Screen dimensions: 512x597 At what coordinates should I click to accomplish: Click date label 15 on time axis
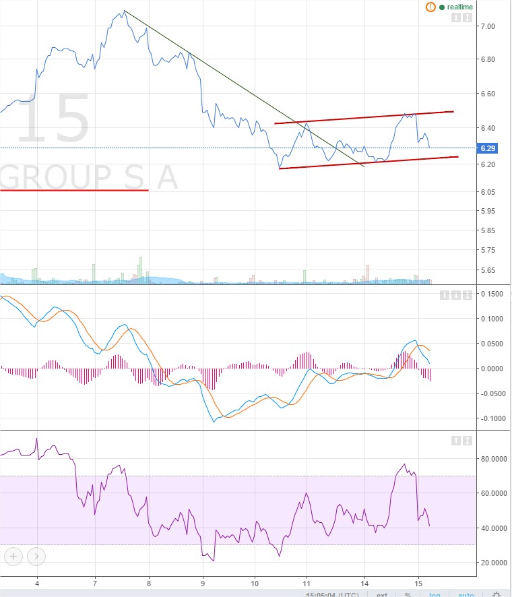click(418, 584)
